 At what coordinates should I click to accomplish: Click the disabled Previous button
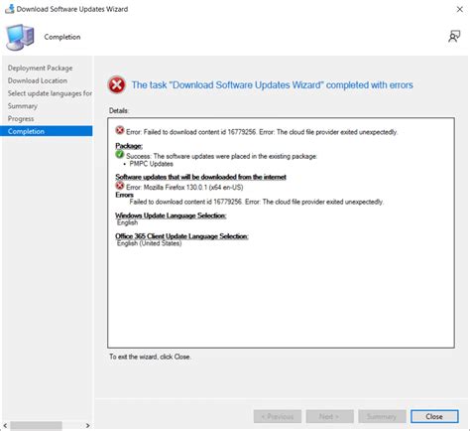click(278, 416)
